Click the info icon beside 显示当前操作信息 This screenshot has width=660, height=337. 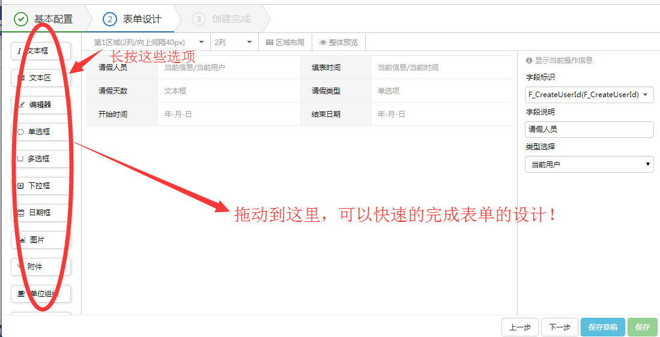click(529, 61)
